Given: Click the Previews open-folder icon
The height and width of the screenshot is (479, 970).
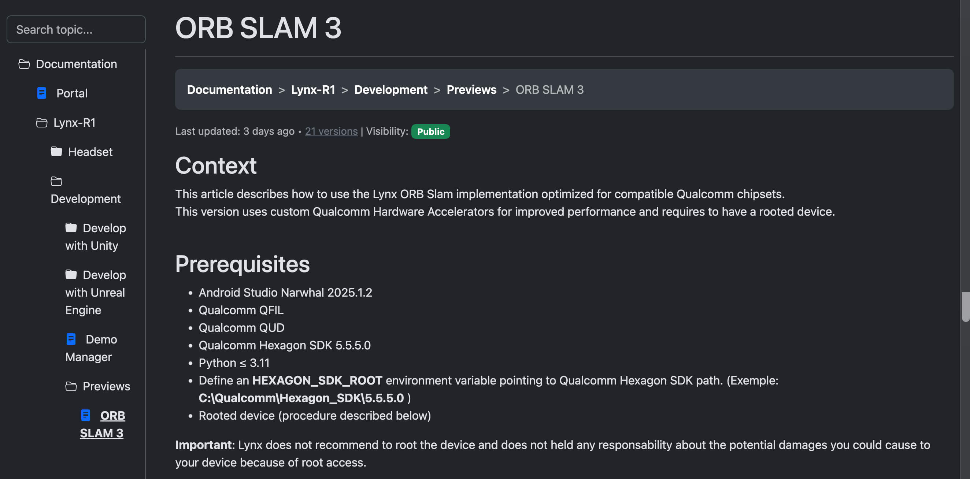Looking at the screenshot, I should [71, 386].
